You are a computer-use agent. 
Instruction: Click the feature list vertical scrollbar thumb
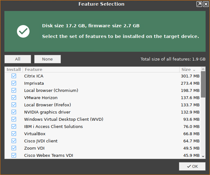[203, 85]
